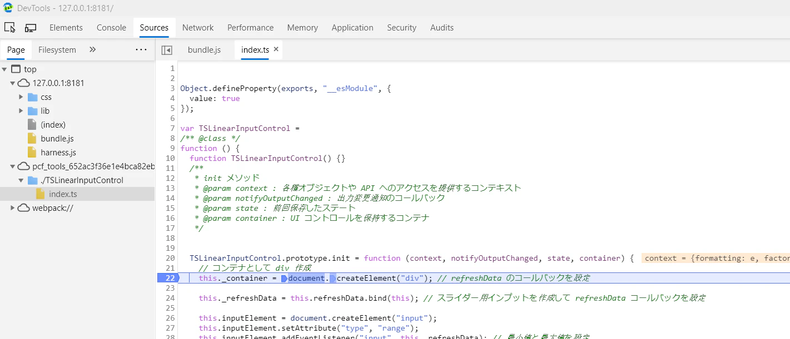
Task: Click the harness.js file icon
Action: (x=32, y=153)
